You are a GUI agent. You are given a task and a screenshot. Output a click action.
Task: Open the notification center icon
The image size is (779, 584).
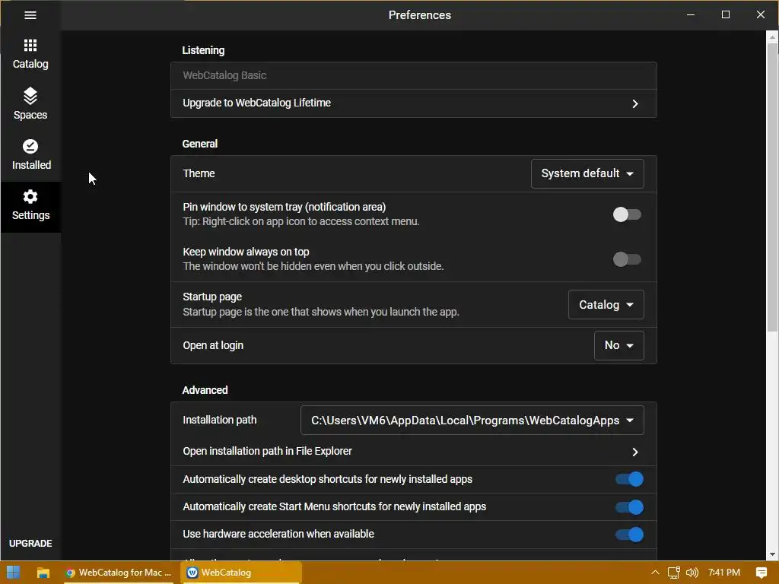(x=761, y=573)
